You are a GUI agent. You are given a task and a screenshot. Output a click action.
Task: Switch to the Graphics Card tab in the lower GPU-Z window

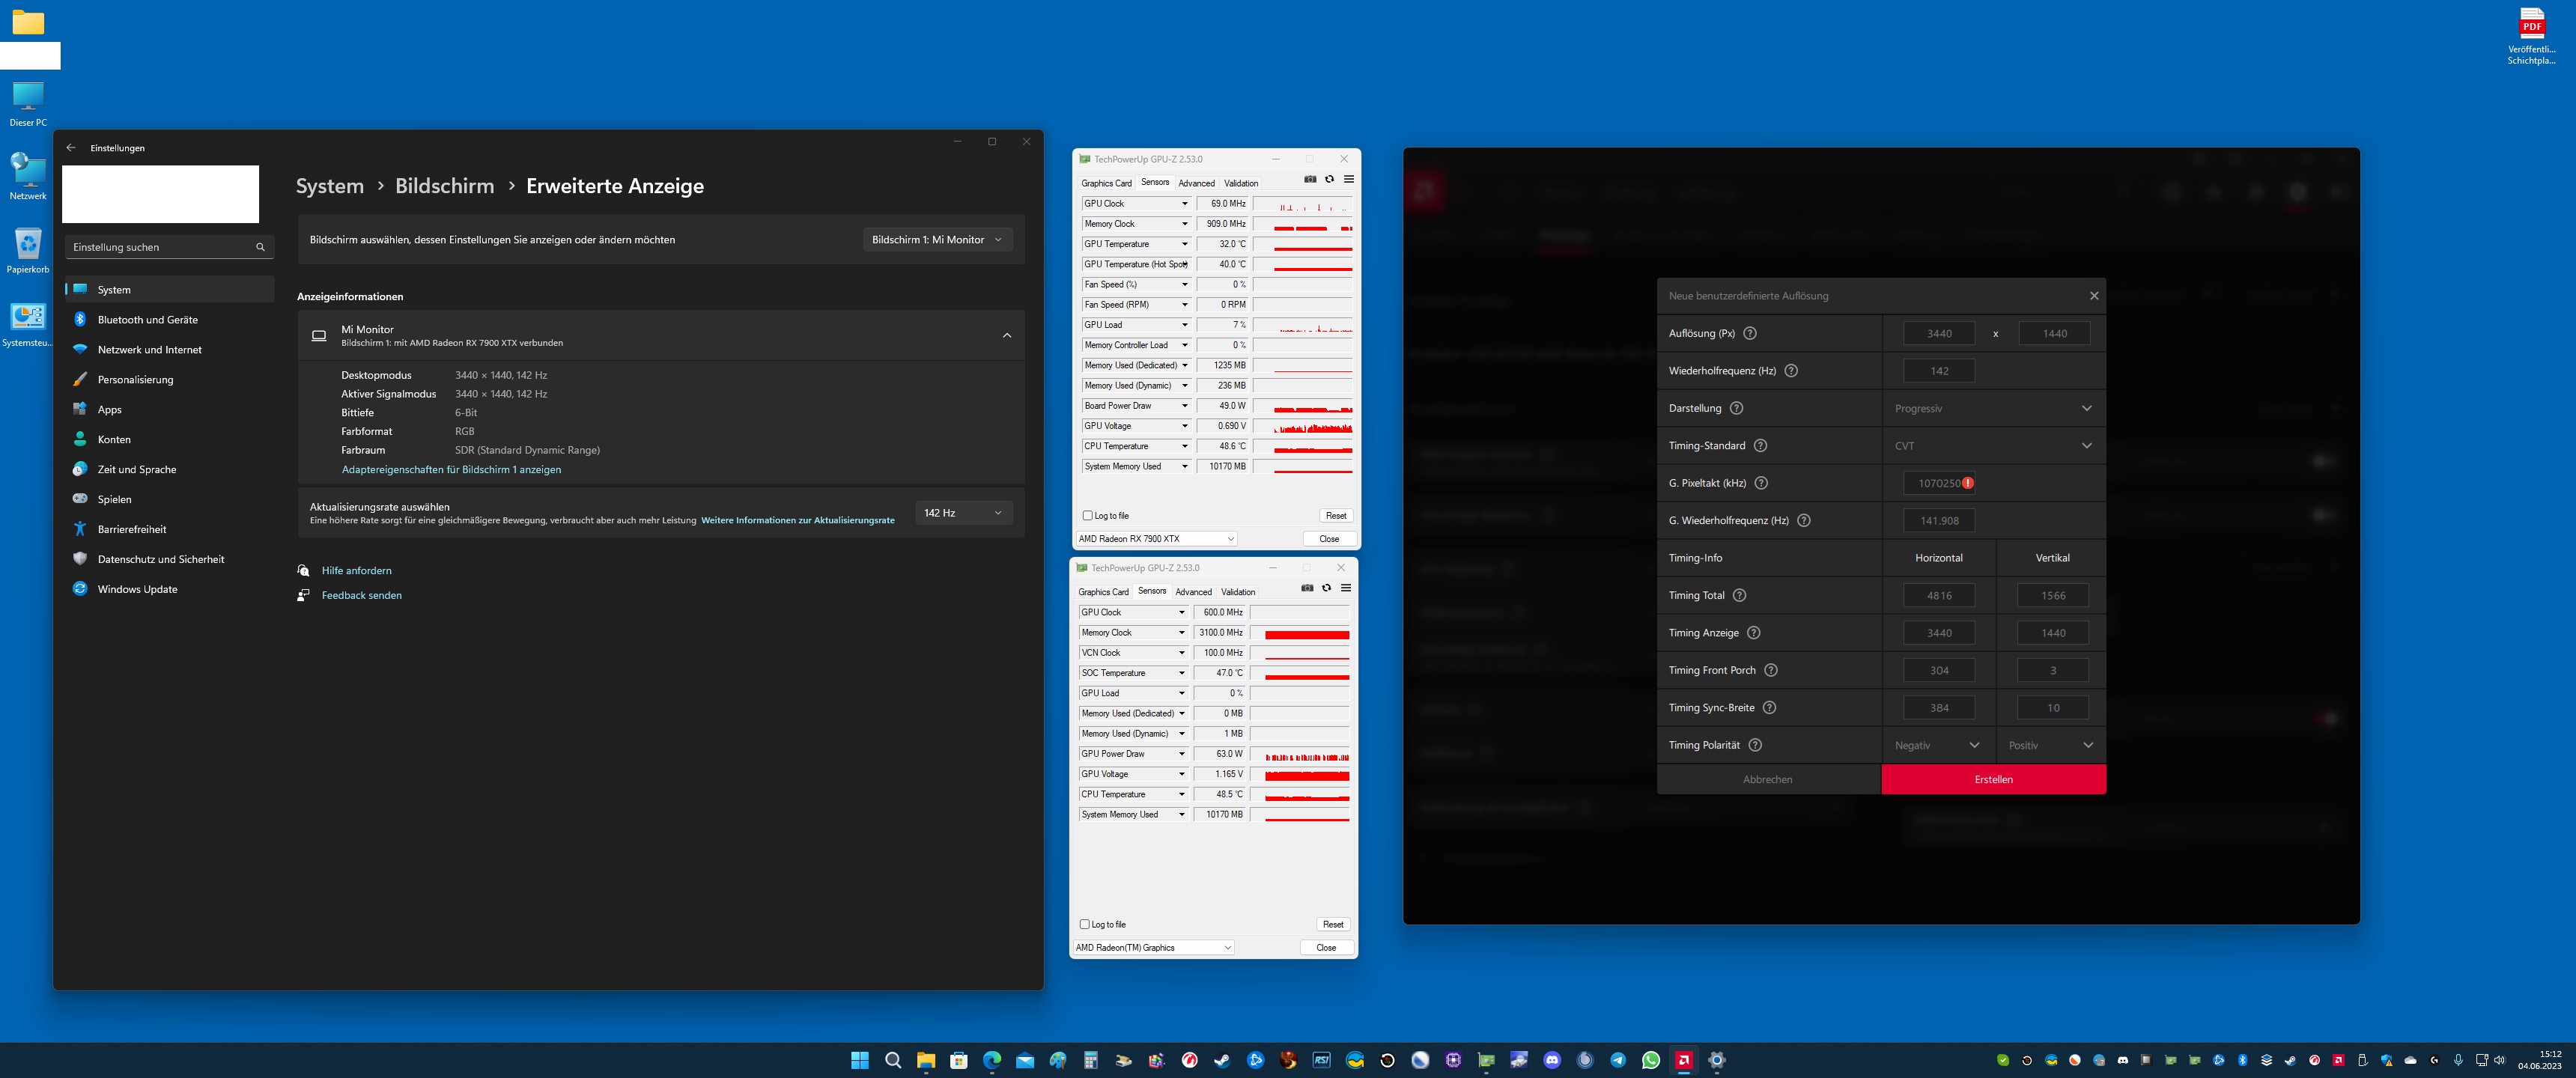1103,593
